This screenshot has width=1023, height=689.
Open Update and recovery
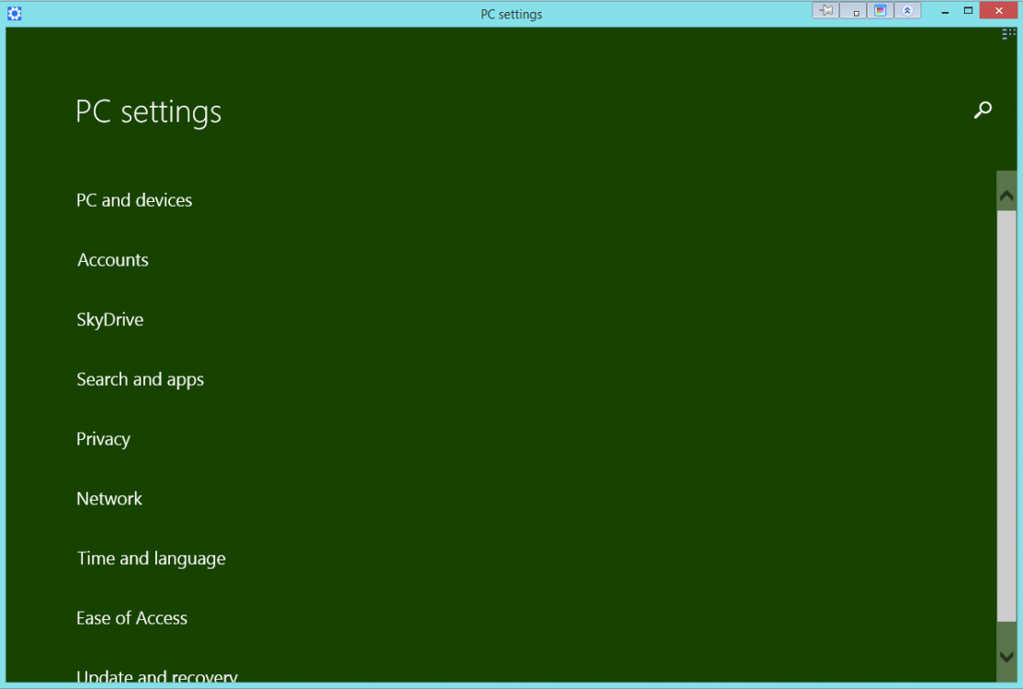pyautogui.click(x=157, y=677)
